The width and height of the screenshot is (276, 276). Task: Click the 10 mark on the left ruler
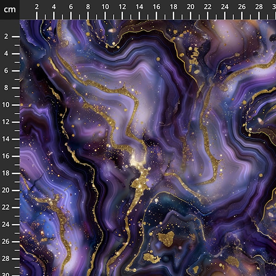7,104
